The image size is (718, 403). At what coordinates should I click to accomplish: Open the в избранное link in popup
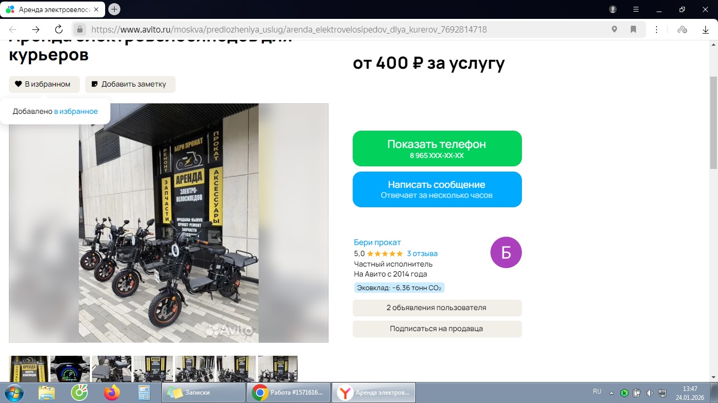click(76, 111)
